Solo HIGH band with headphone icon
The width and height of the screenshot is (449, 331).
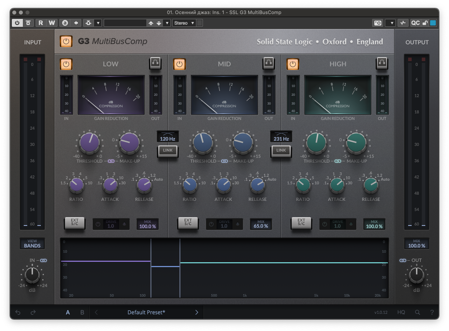coord(382,63)
